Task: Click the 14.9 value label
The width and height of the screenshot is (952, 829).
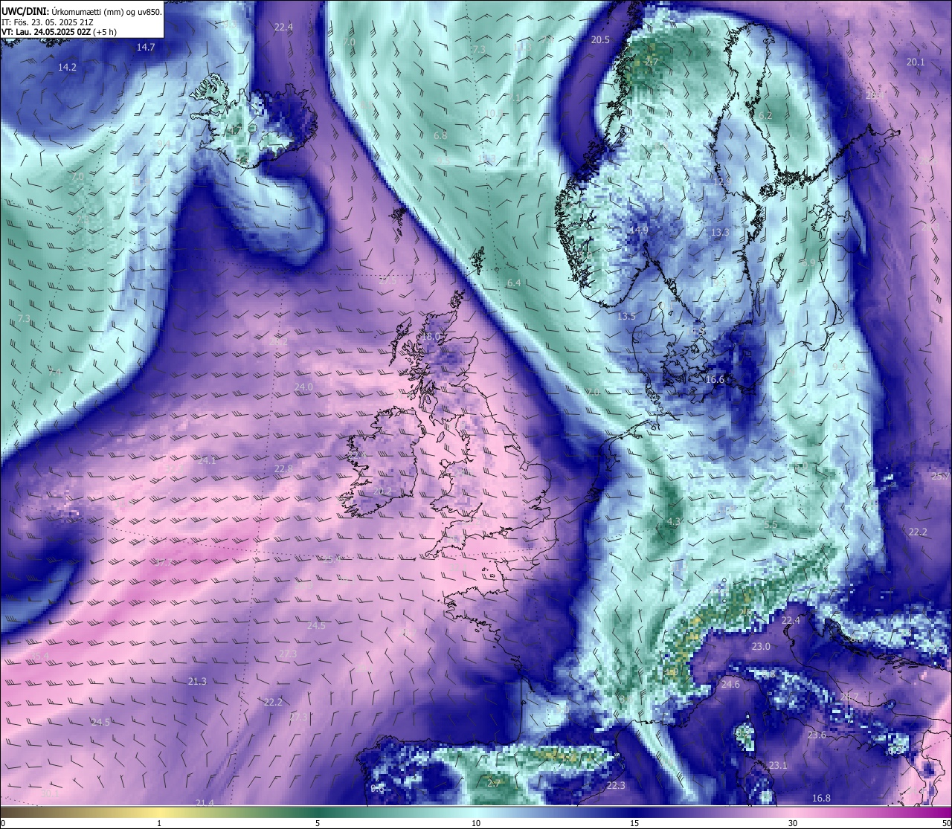Action: click(638, 230)
